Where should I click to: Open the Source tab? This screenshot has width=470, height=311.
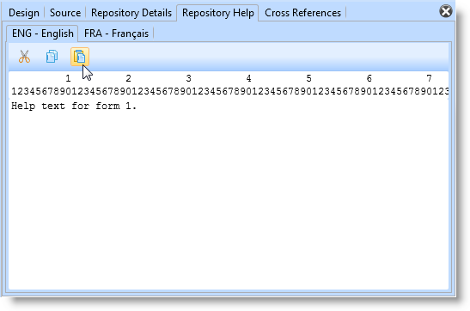click(65, 13)
